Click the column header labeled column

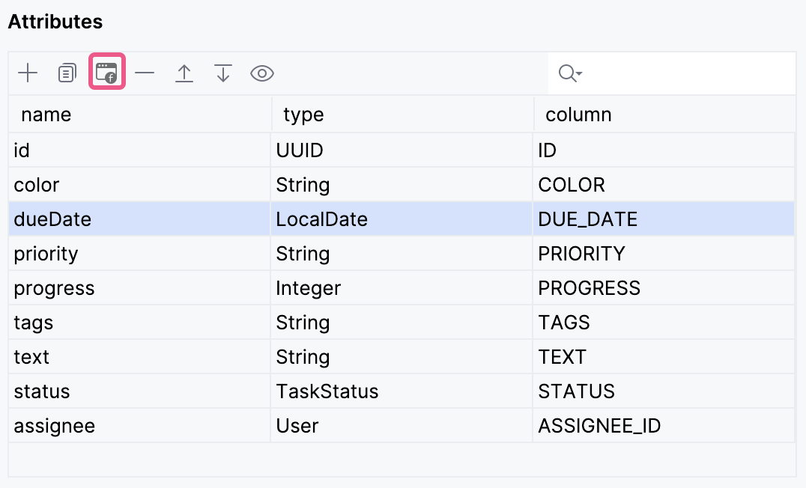click(578, 115)
